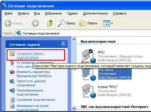Select the MTU connection icon
Image resolution: width=151 pixels, height=112 pixels.
click(89, 56)
